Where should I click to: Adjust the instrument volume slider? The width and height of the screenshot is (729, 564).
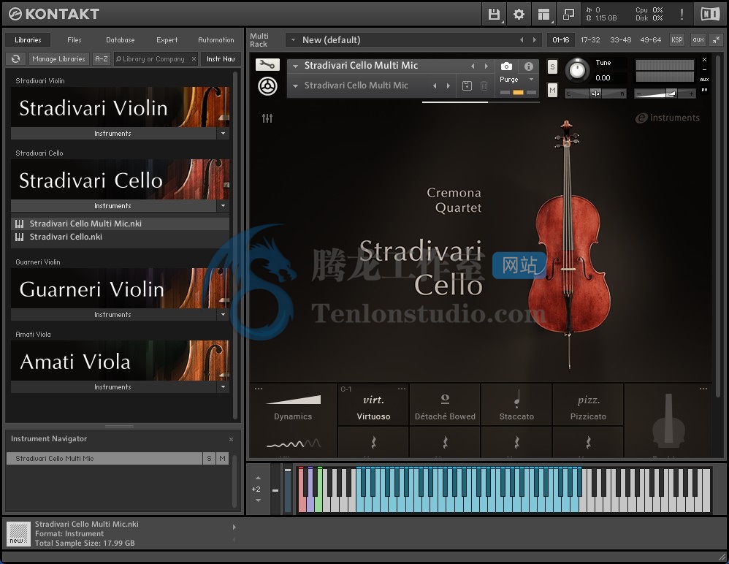coord(665,94)
